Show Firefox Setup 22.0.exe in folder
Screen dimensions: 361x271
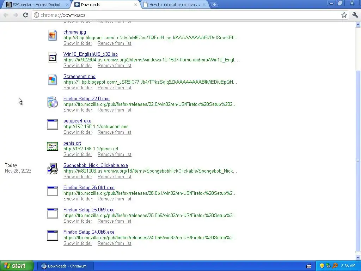click(78, 110)
